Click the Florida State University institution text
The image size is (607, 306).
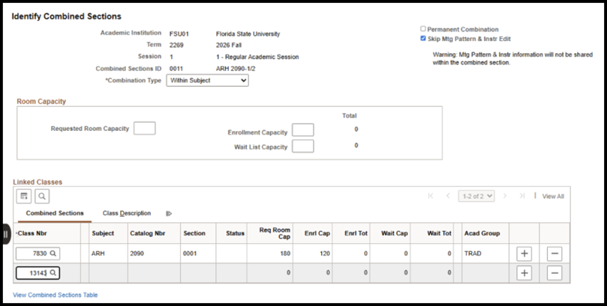click(248, 34)
